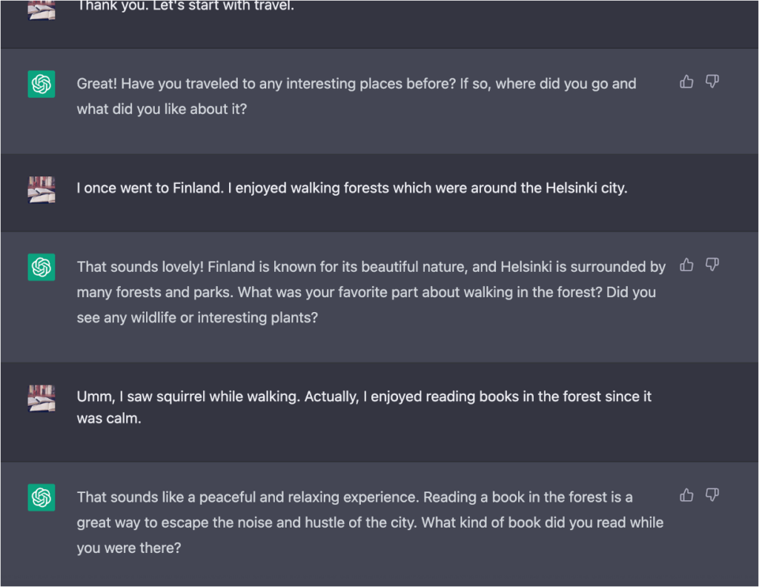This screenshot has height=587, width=759.
Task: Click user avatar next to squirrel message
Action: (42, 398)
